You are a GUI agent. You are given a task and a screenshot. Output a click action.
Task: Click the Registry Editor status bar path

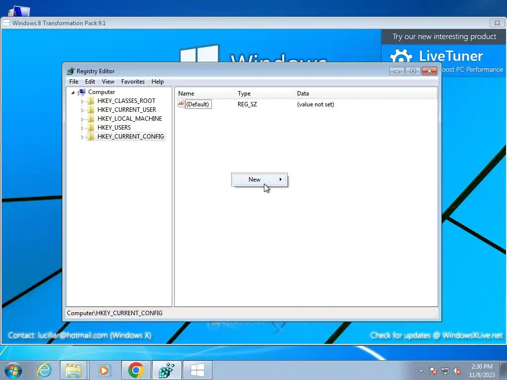(114, 313)
